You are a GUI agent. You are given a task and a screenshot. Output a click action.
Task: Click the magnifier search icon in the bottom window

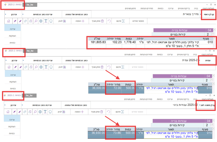pyautogui.click(x=36, y=111)
